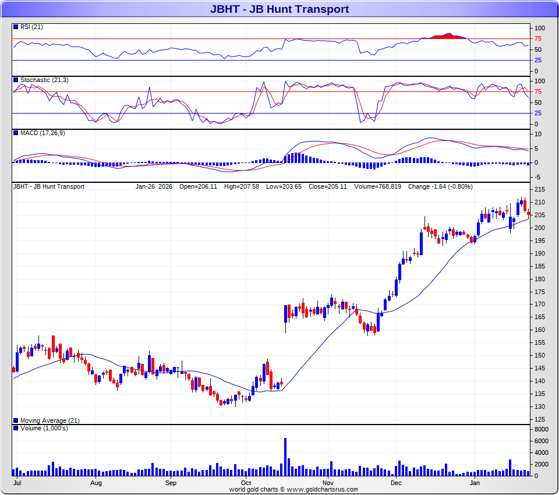Click the Open=206.11 value in header

198,187
